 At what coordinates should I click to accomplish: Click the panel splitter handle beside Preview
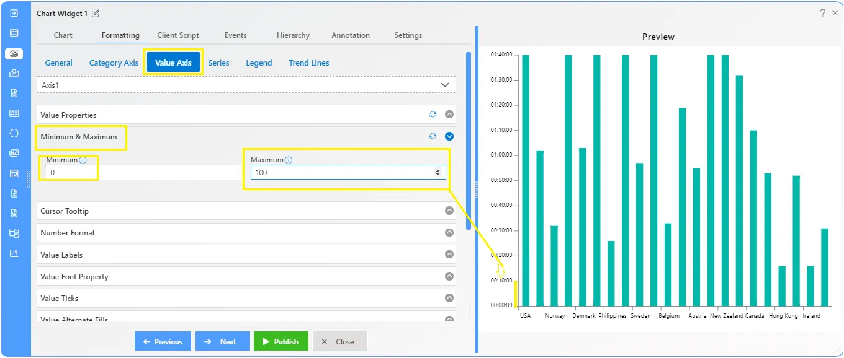click(477, 189)
